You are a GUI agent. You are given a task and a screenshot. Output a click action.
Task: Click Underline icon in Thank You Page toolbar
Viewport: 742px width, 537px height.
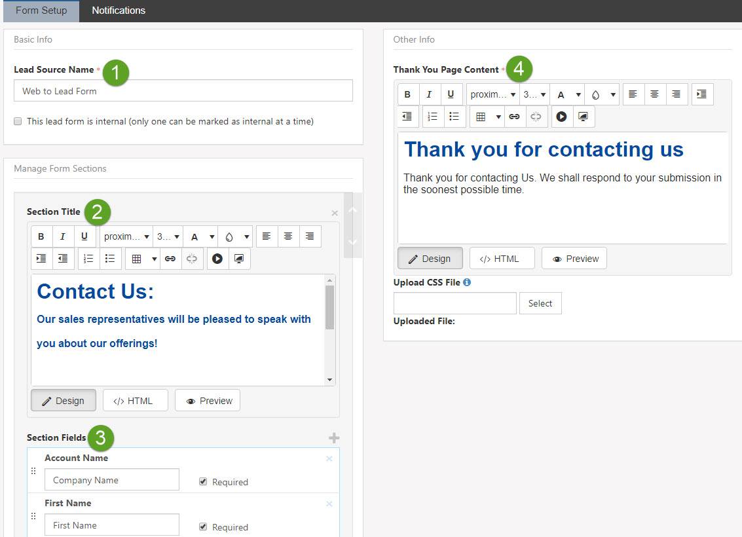[x=451, y=94]
